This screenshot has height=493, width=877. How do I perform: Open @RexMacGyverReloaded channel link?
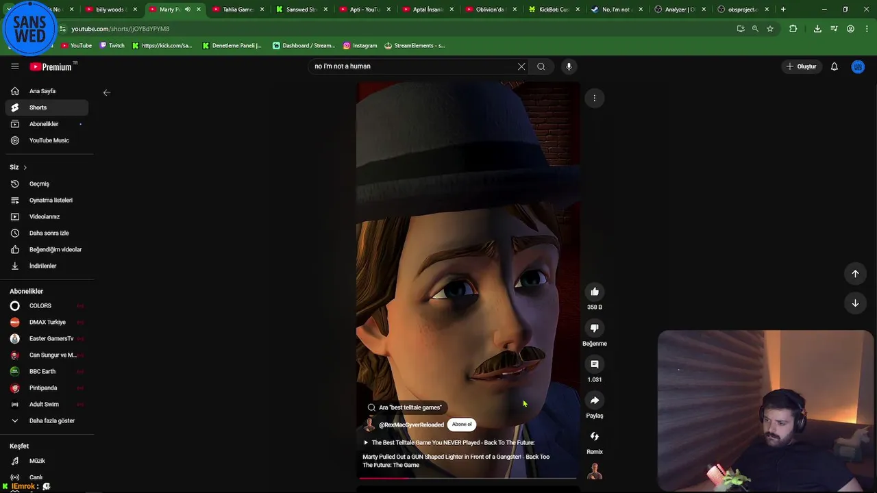[x=411, y=425]
